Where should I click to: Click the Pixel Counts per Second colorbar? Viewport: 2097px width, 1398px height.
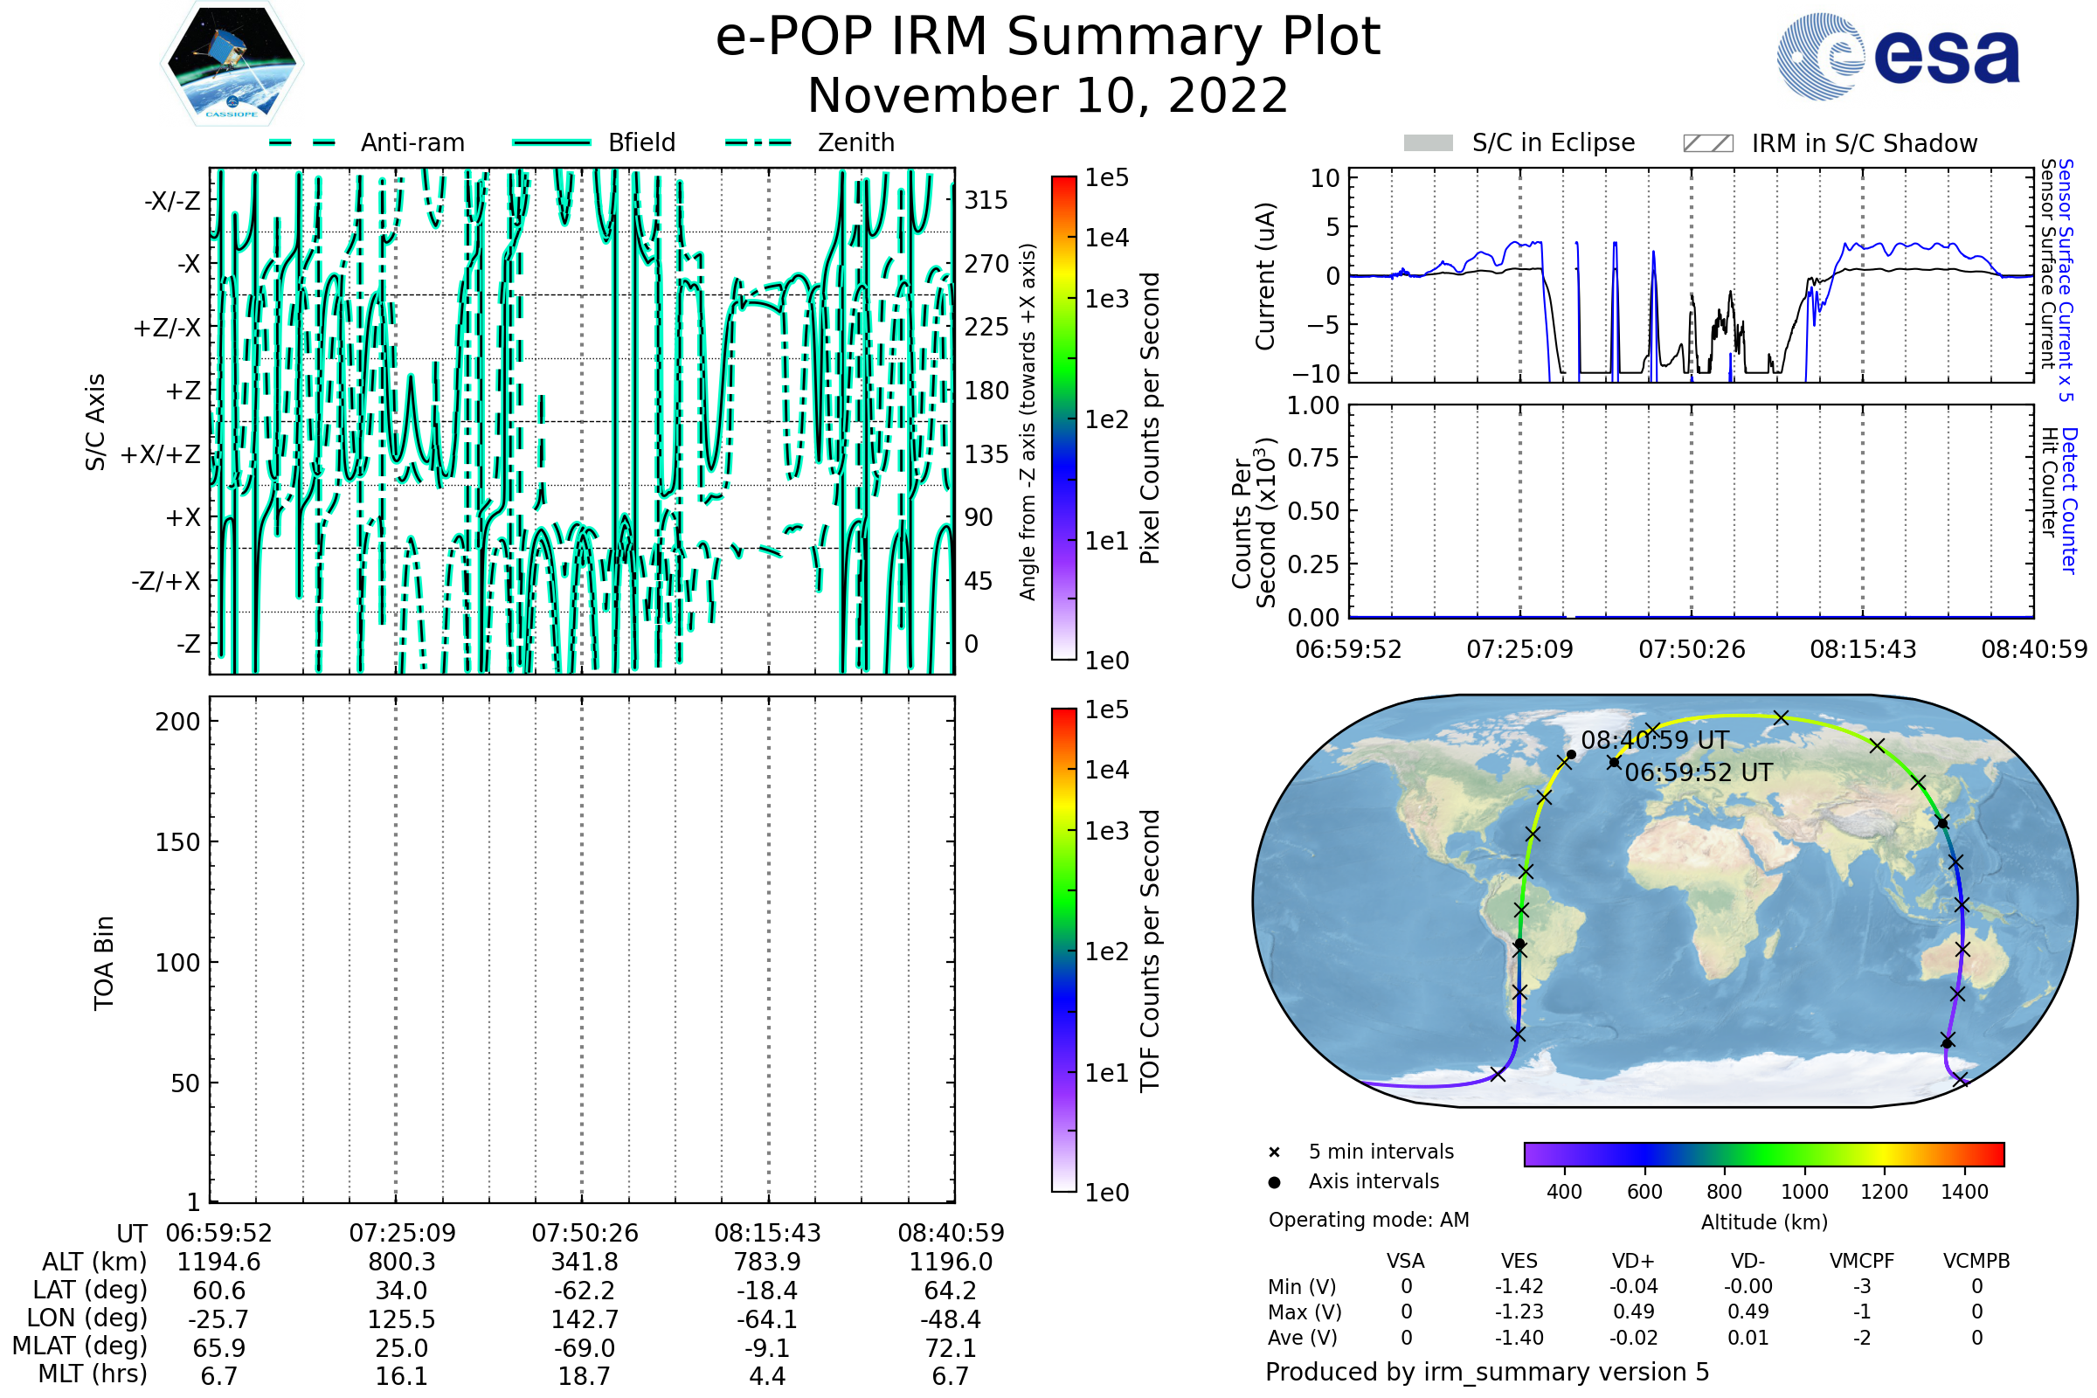click(x=1063, y=418)
